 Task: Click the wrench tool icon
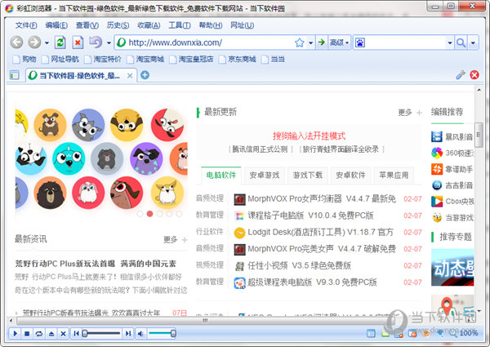point(461,75)
